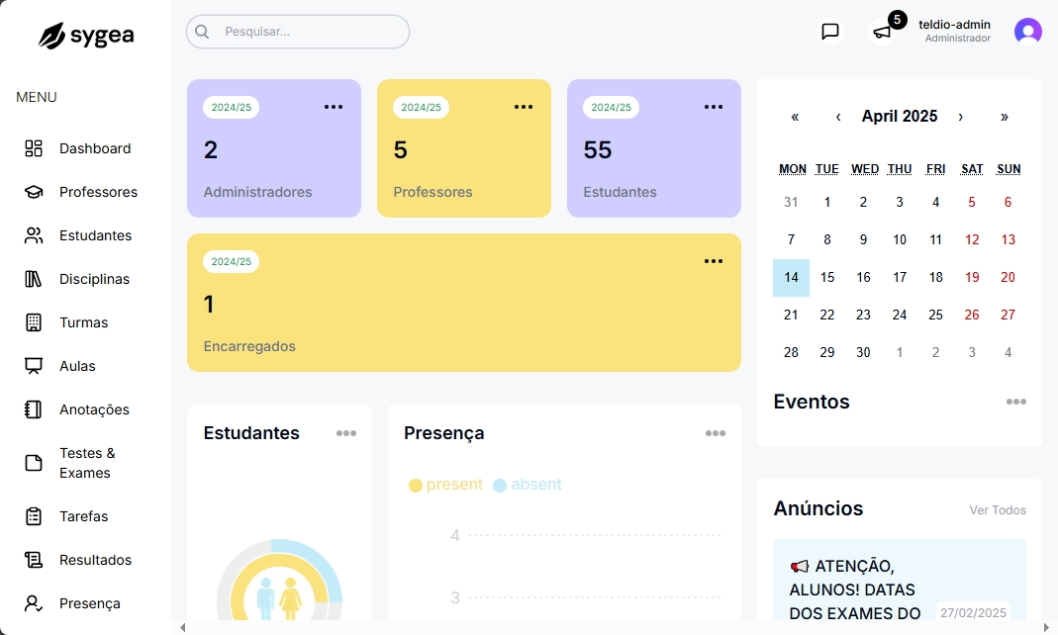Jump to previous year in calendar
Viewport: 1058px width, 635px height.
[x=795, y=117]
